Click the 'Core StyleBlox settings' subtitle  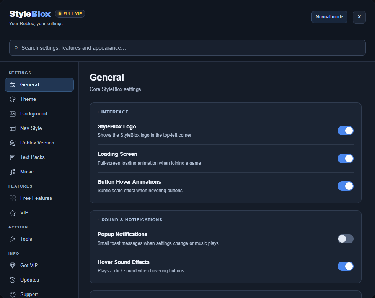115,89
